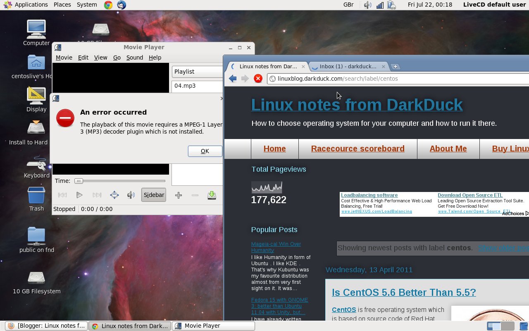The height and width of the screenshot is (331, 529).
Task: Toggle the Sidebar button in Movie Player
Action: click(x=154, y=195)
